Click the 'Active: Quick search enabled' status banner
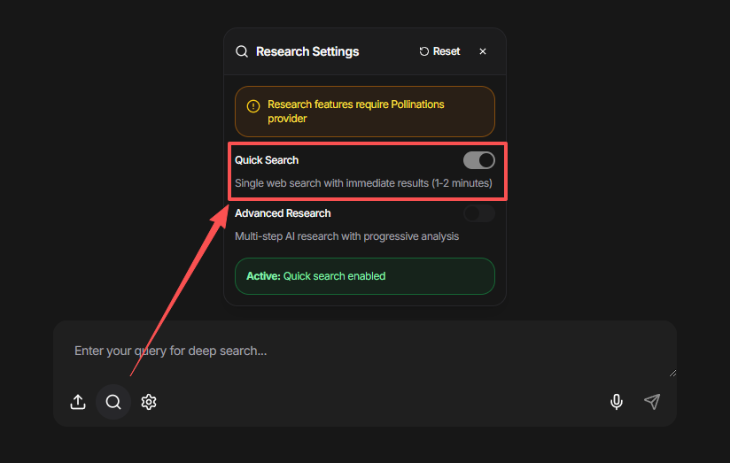 364,276
